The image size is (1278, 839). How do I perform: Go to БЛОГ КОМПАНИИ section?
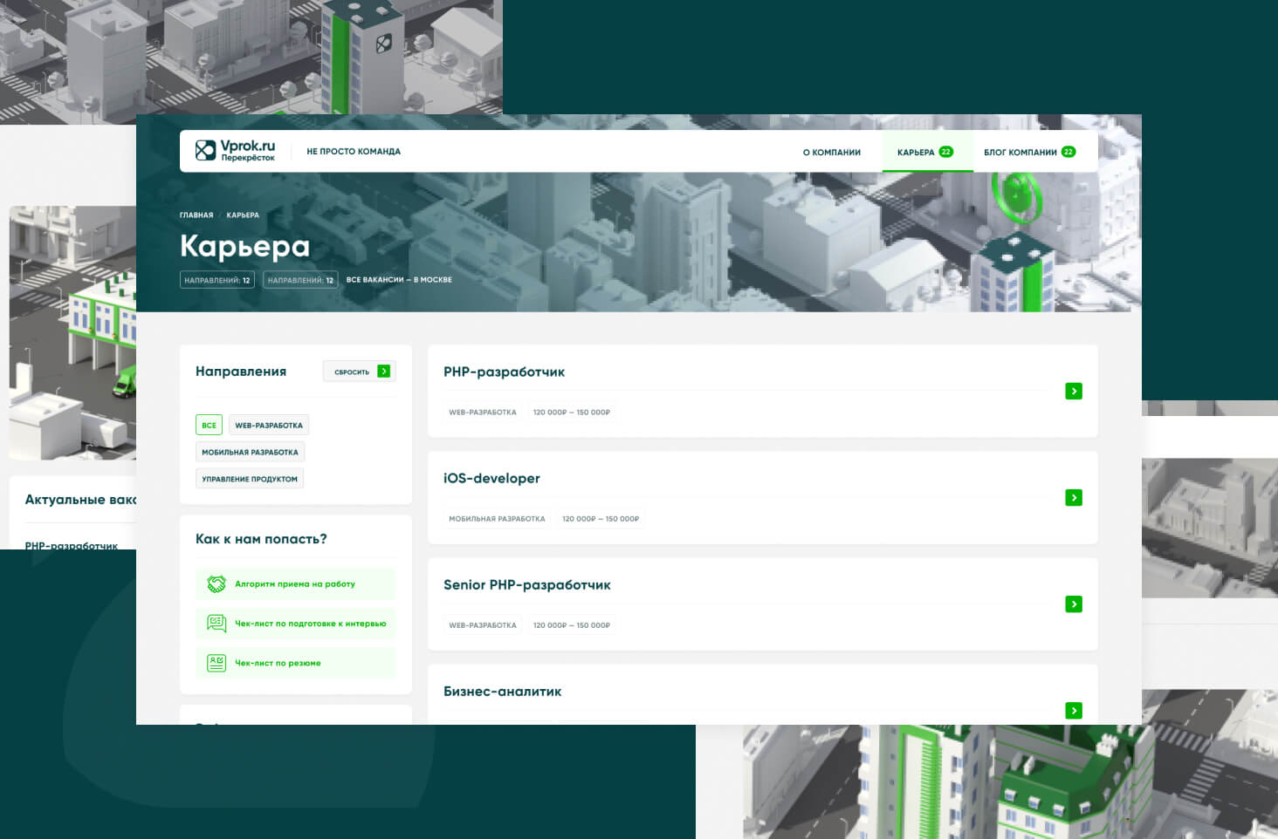pyautogui.click(x=1028, y=153)
